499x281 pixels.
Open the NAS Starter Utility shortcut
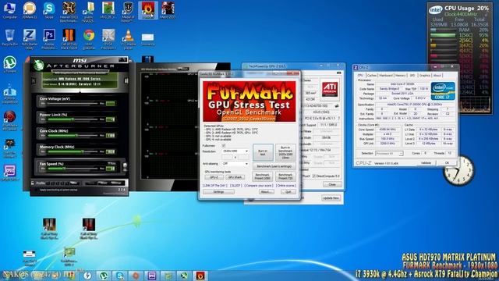coord(30,39)
